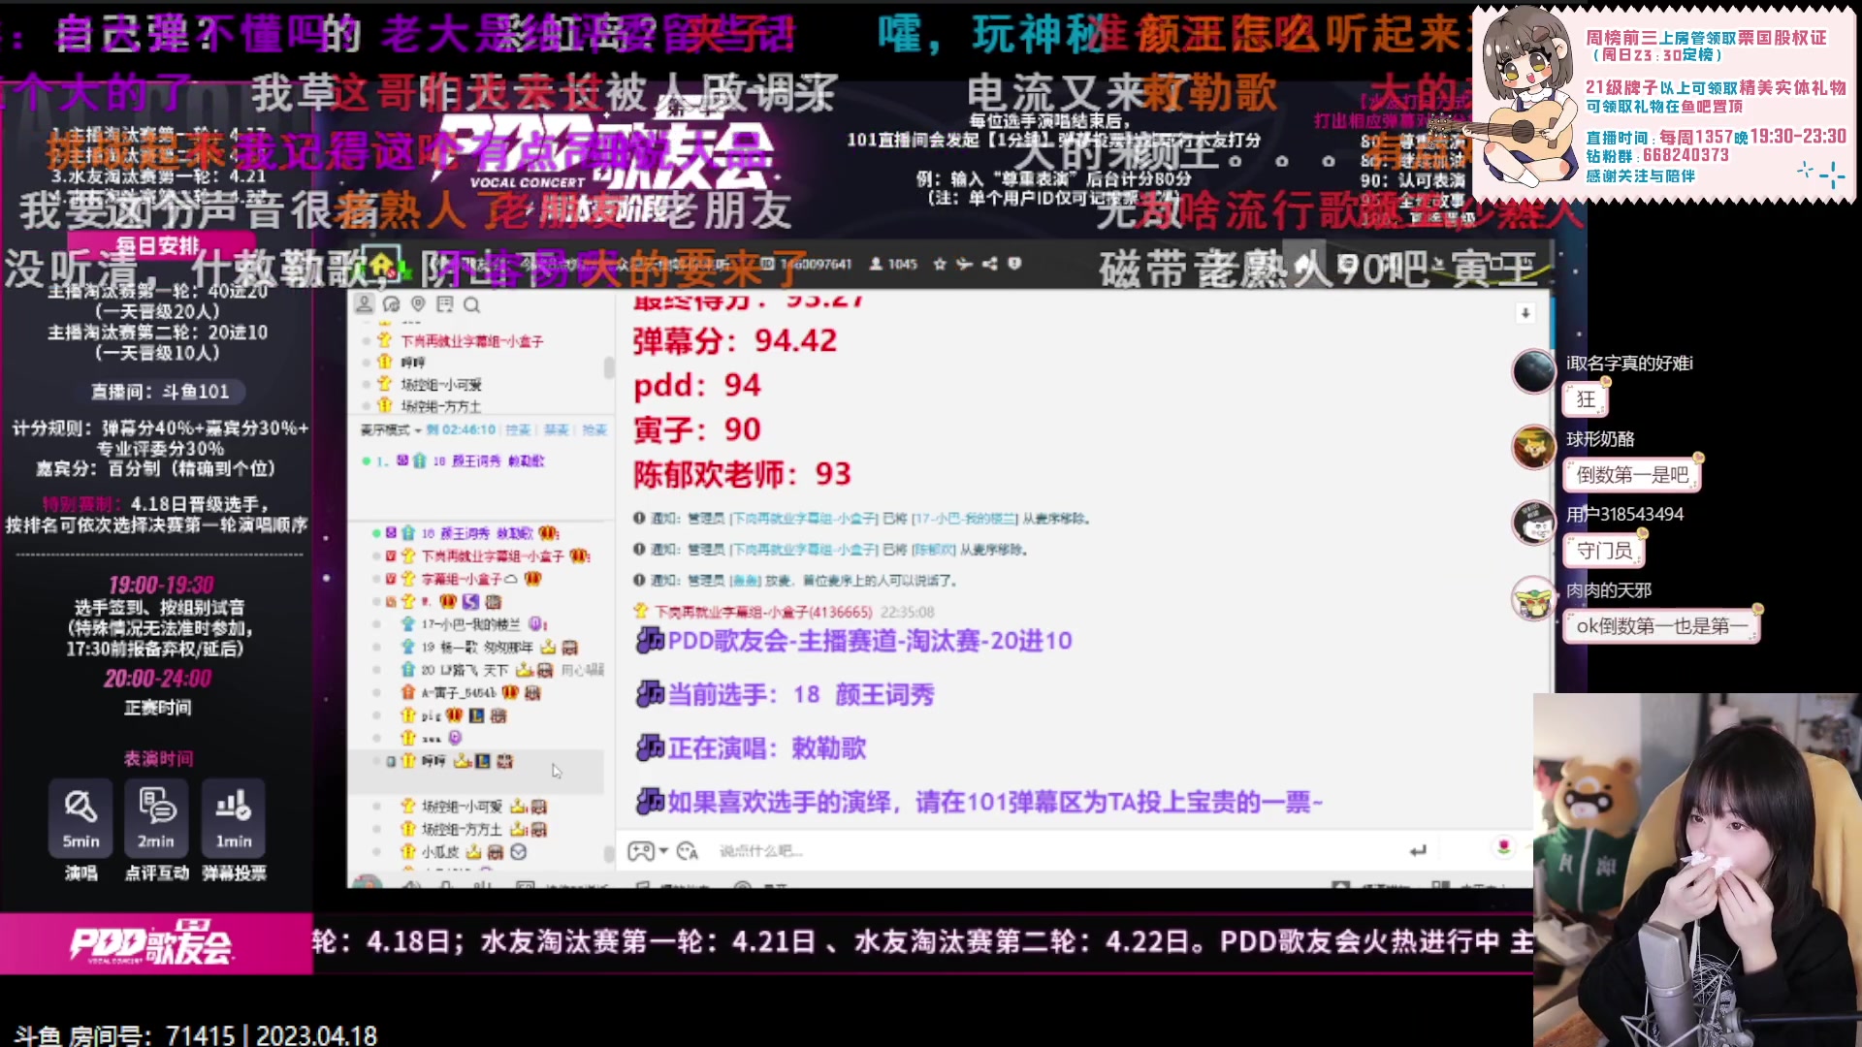Select mic queue entry 1. 颜王词秀 敕勒歌
This screenshot has height=1047, width=1862.
tap(454, 461)
